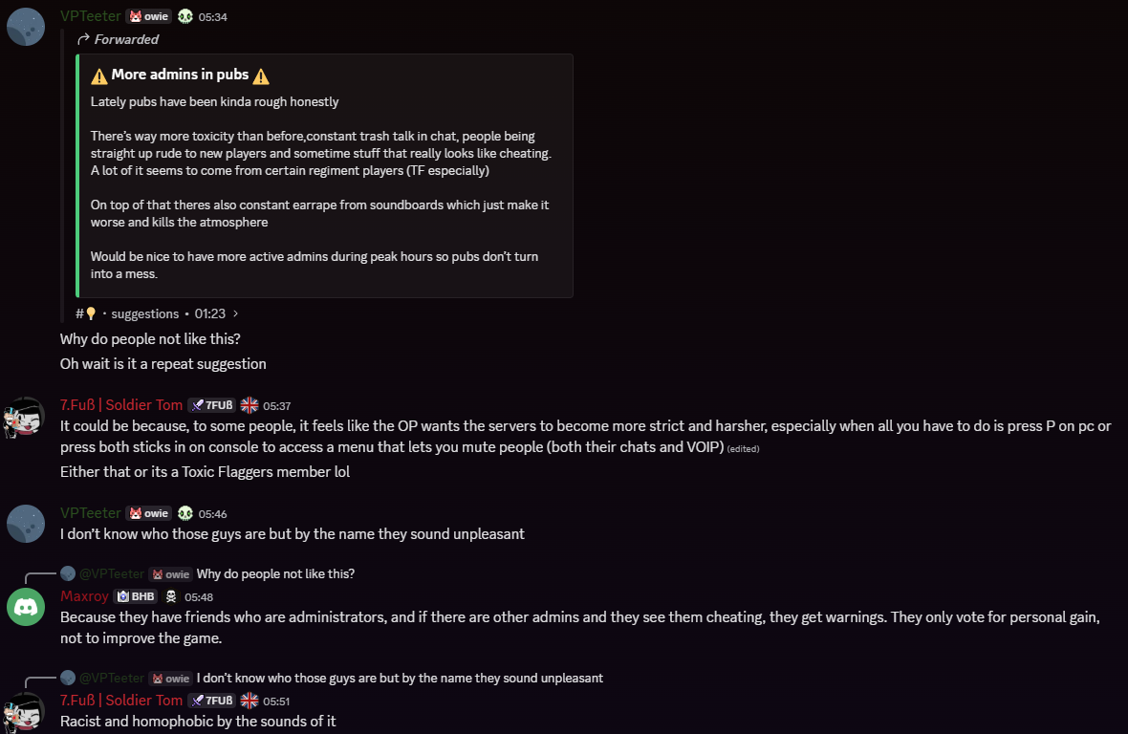Viewport: 1128px width, 734px height.
Task: Click Soldier Tom's avatar at the 05:37 message
Action: [26, 416]
